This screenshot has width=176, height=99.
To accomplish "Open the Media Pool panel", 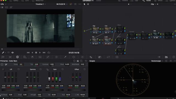I will 38,1.
